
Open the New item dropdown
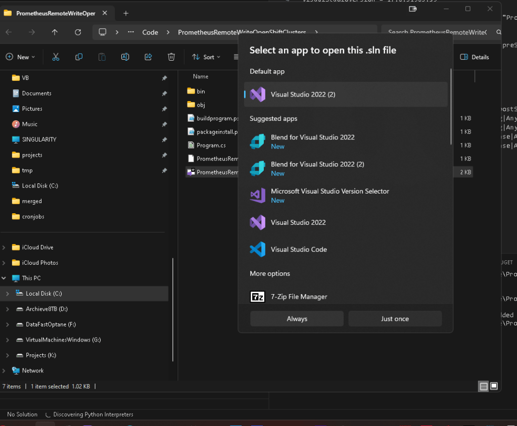click(20, 57)
